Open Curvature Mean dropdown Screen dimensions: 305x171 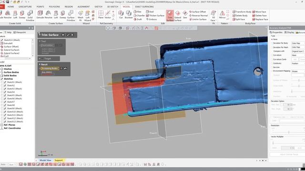[298, 55]
